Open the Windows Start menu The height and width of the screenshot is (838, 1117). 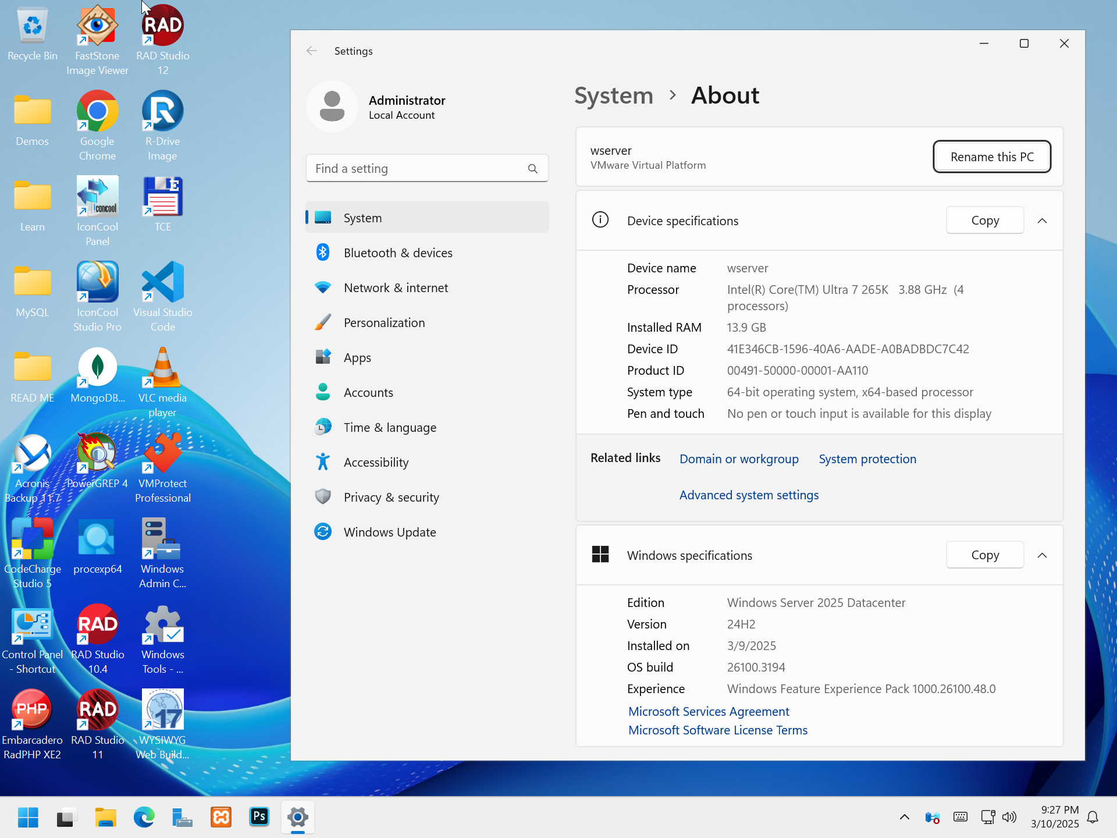(27, 817)
